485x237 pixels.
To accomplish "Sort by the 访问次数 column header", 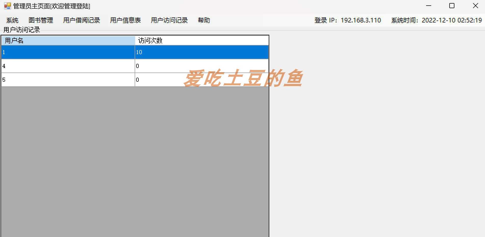I will pos(201,40).
